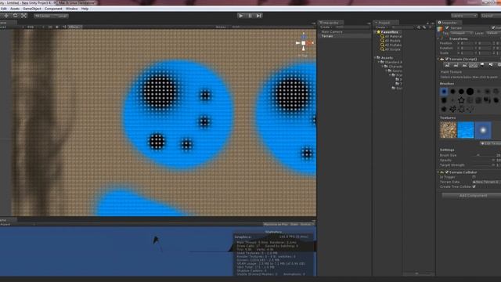Choose the scattered diamond pattern brush
This screenshot has height=282, width=501.
(452, 109)
